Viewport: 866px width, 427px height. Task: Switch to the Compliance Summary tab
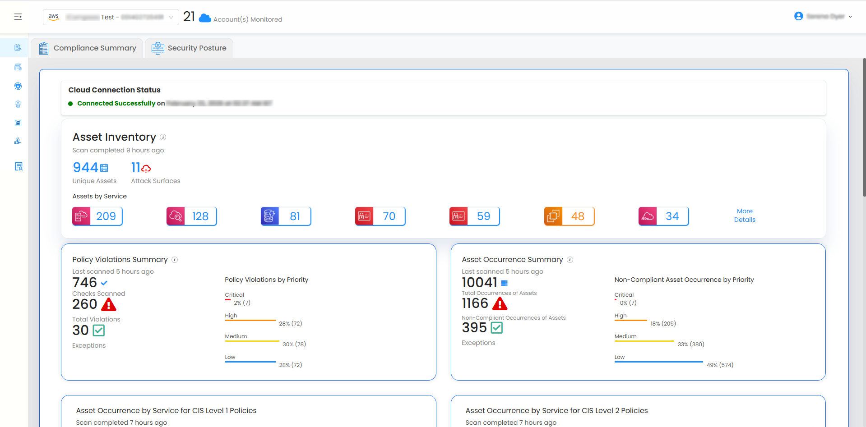[87, 48]
